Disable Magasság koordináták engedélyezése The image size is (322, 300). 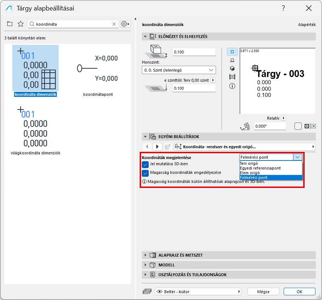145,173
